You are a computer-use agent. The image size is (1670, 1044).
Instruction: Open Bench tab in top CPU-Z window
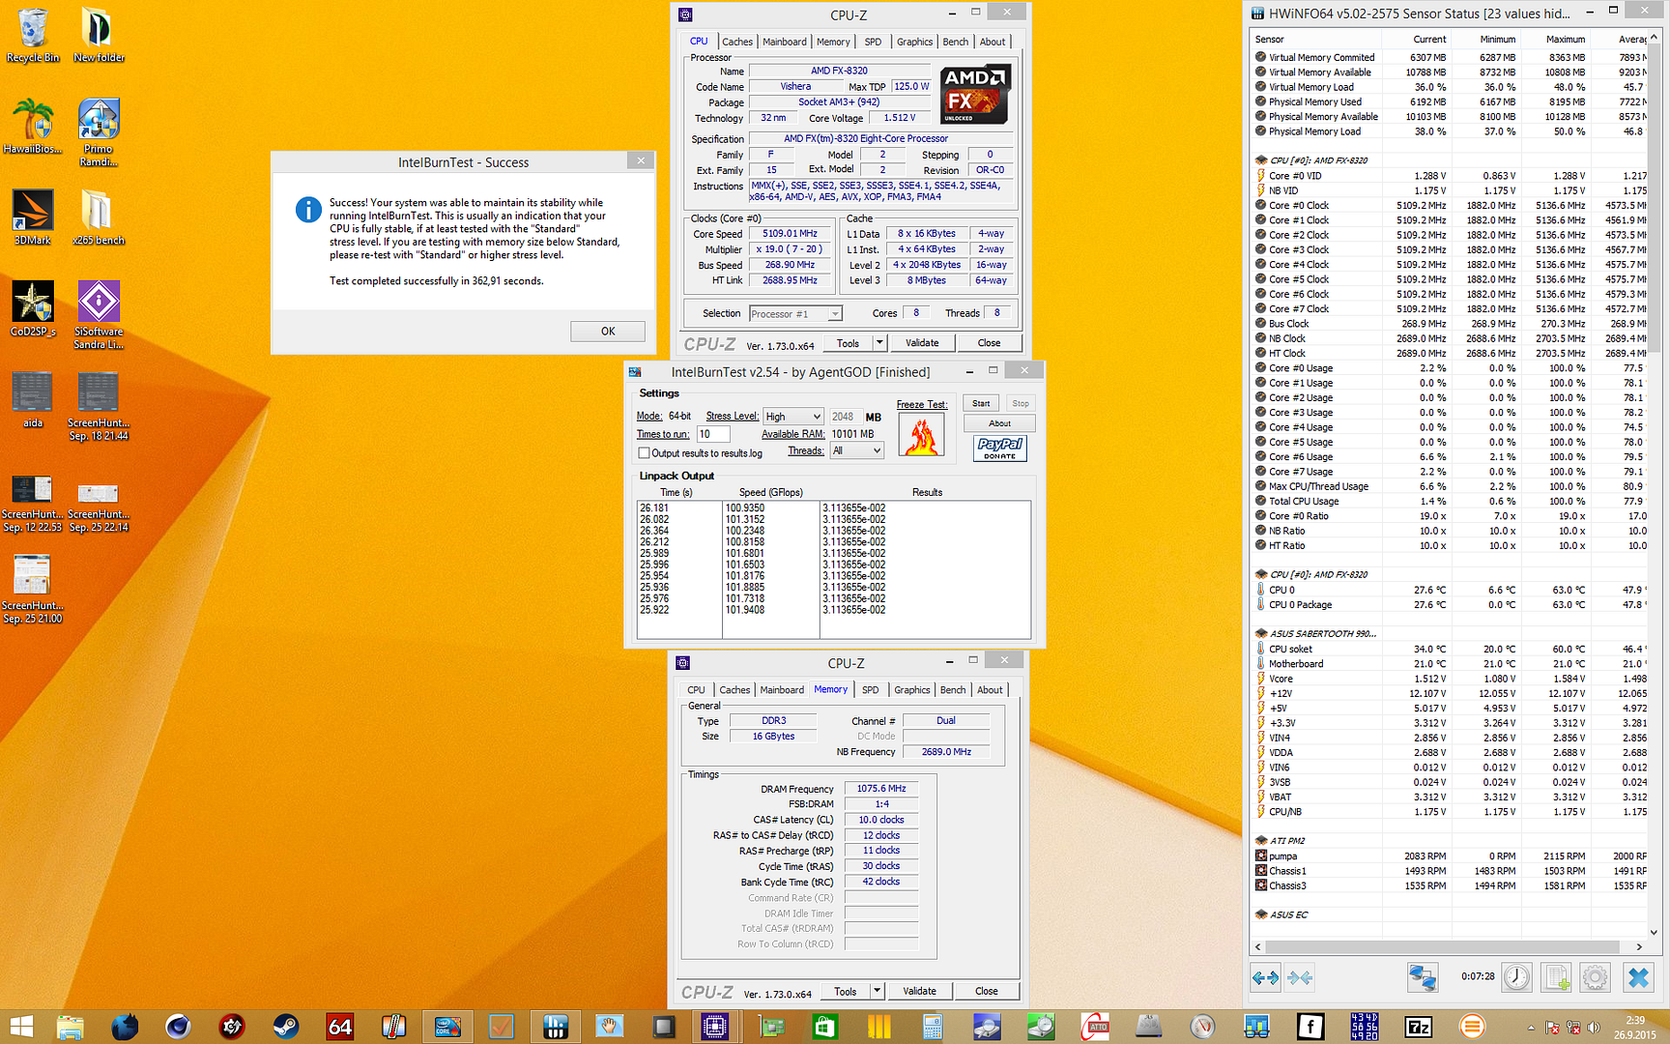pyautogui.click(x=955, y=42)
